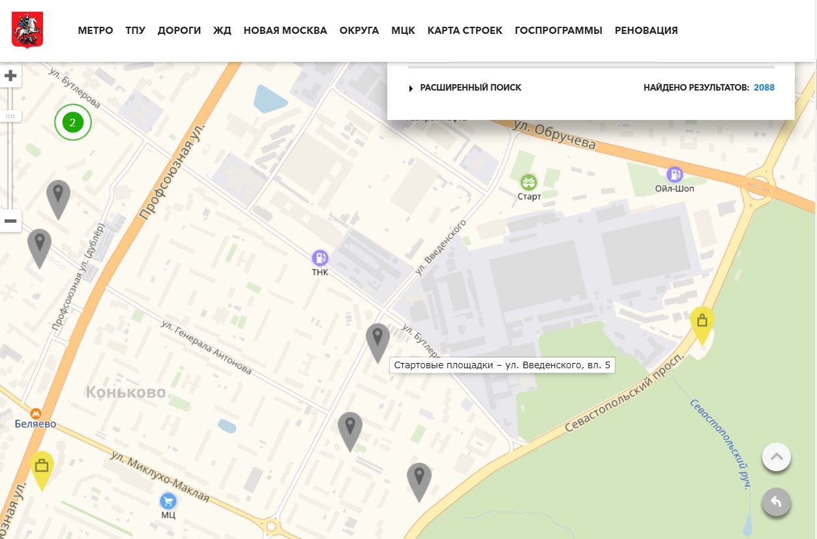817x539 pixels.
Task: Open the ГОСПРОГРАММЫ menu item
Action: coord(559,31)
